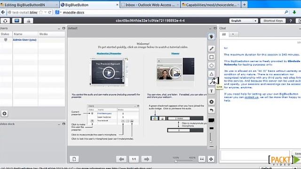Open the upload presentation dialog
This screenshot has height=169, width=301.
point(74,159)
